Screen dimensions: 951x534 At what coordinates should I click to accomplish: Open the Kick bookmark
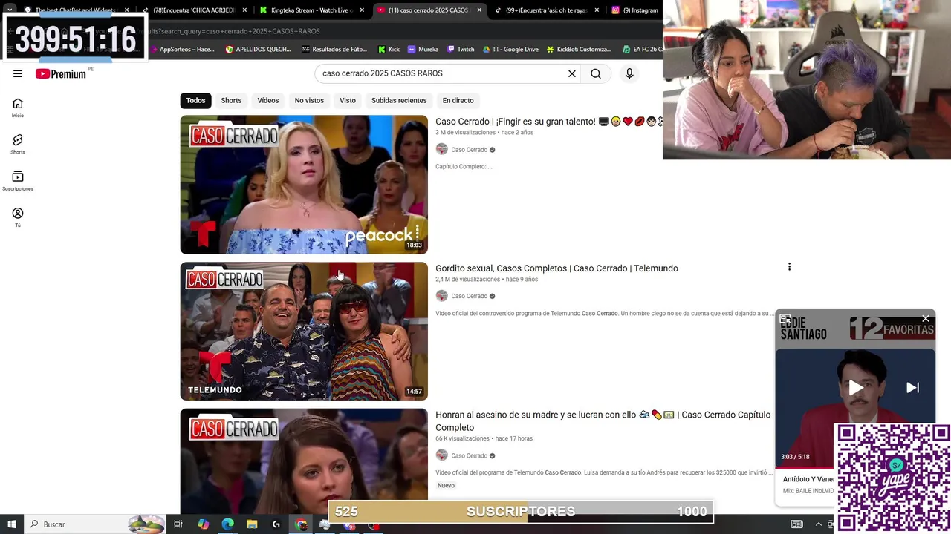point(389,49)
